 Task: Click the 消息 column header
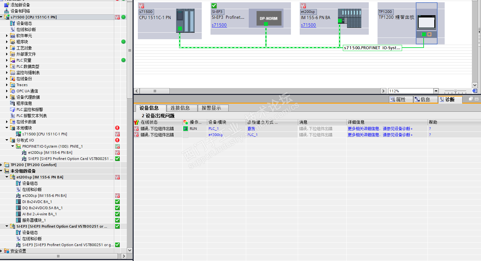click(322, 122)
